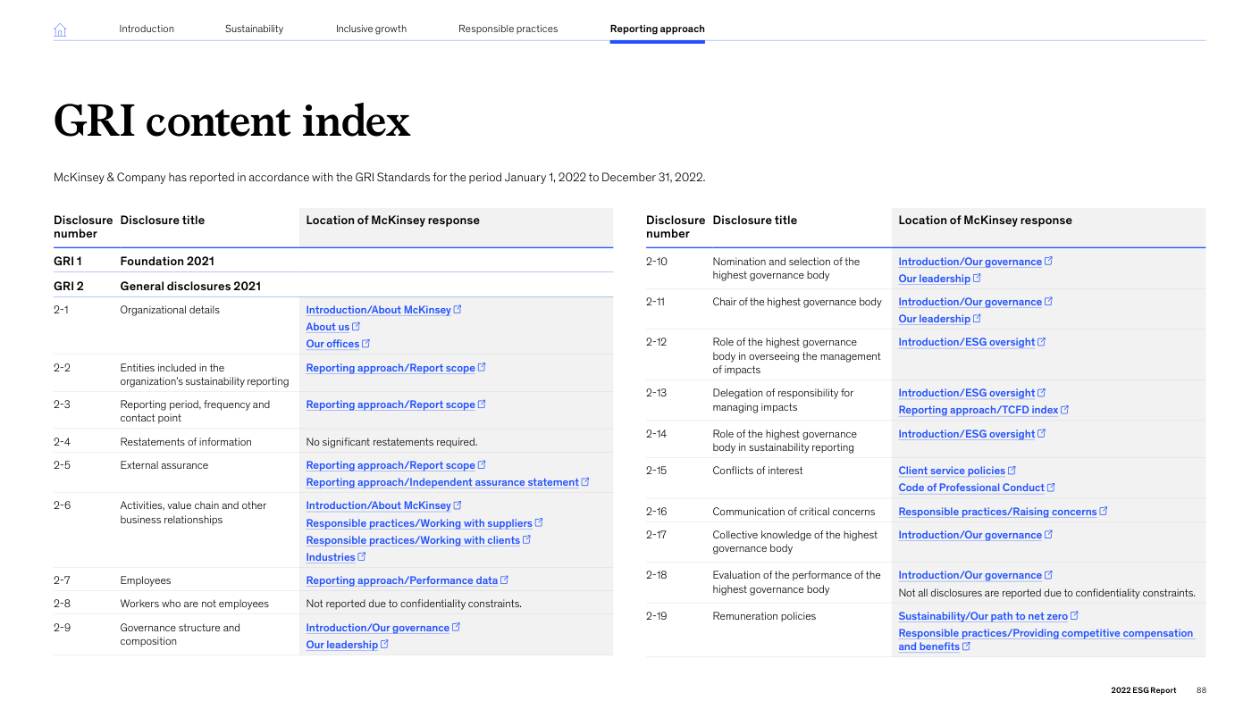Click external-link icon beside Client service policies
1260x709 pixels.
coord(1012,471)
